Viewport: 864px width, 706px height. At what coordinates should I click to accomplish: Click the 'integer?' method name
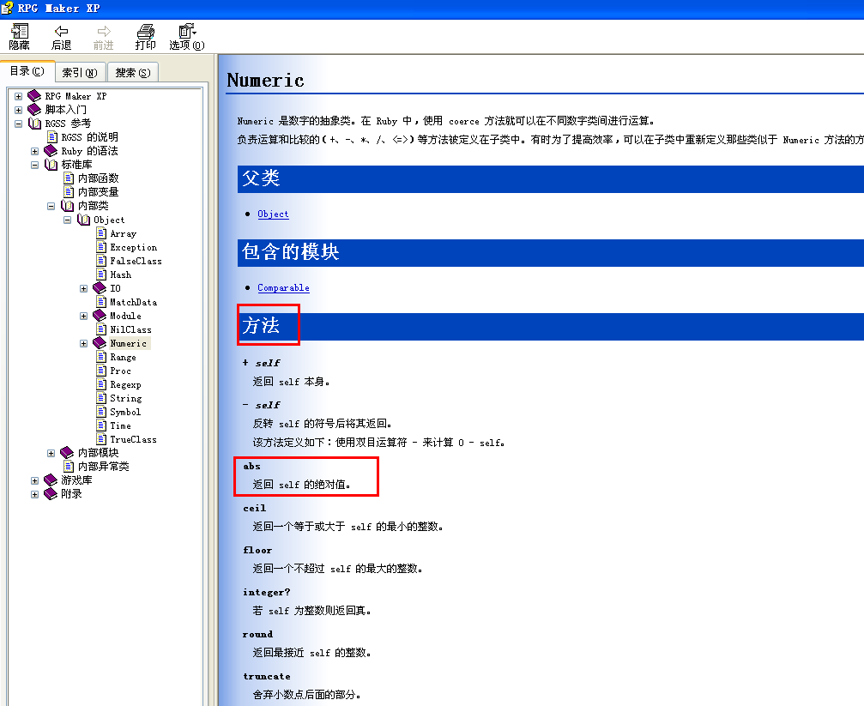click(x=266, y=592)
